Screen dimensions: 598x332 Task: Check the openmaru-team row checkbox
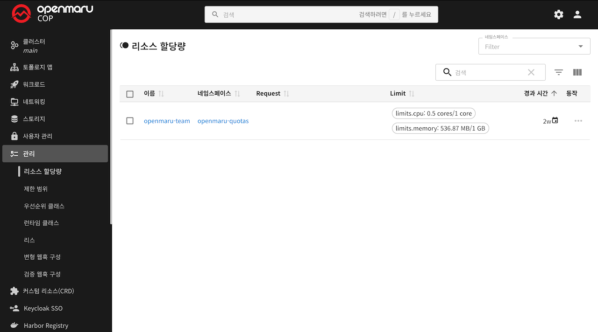pos(130,121)
